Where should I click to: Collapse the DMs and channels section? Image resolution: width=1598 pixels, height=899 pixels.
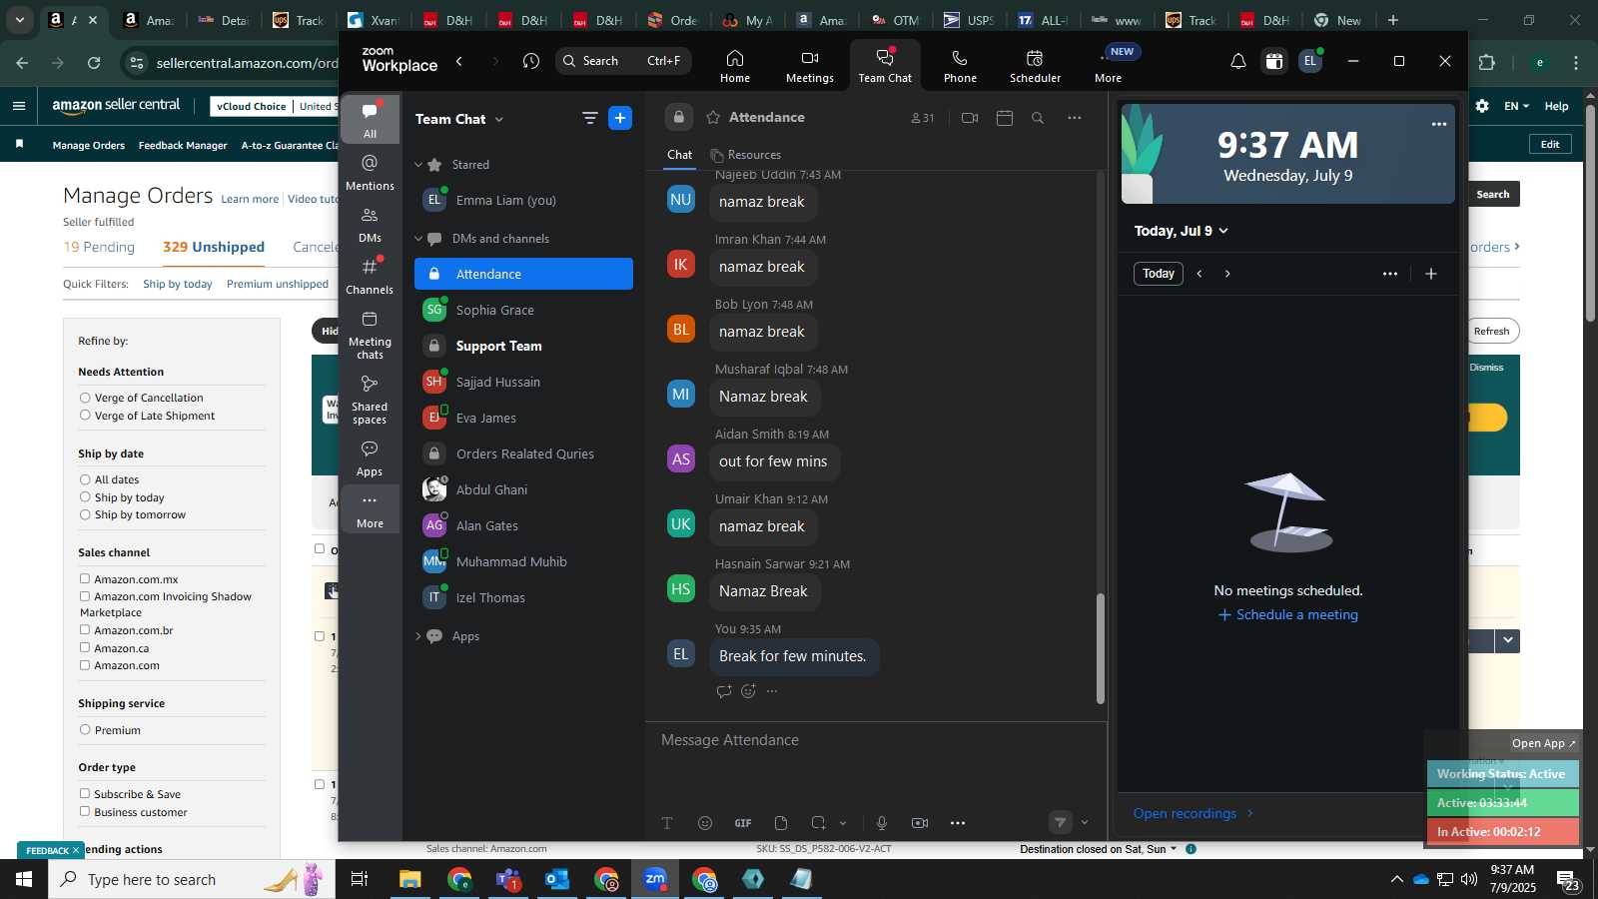click(x=418, y=239)
